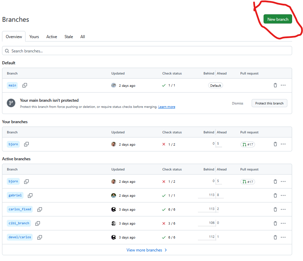Click View more branches link
The width and height of the screenshot is (303, 261).
(x=147, y=250)
